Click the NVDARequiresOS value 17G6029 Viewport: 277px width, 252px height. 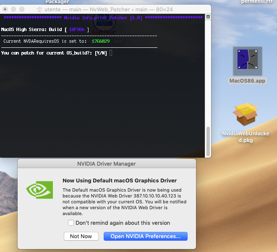[x=101, y=41]
